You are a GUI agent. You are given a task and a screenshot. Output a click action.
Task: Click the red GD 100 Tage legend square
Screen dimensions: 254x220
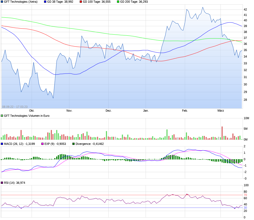pos(81,2)
